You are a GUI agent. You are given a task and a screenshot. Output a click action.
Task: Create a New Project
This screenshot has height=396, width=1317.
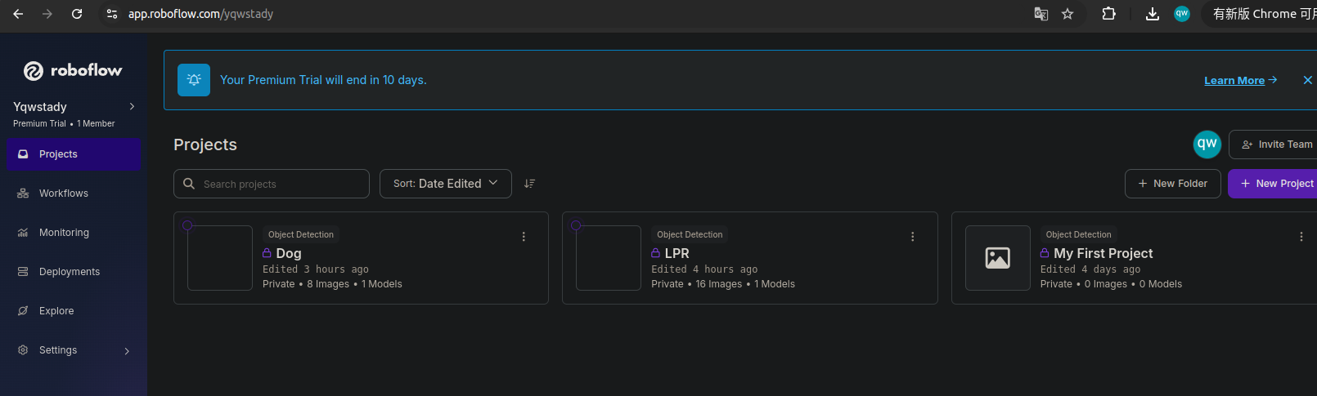(x=1274, y=184)
